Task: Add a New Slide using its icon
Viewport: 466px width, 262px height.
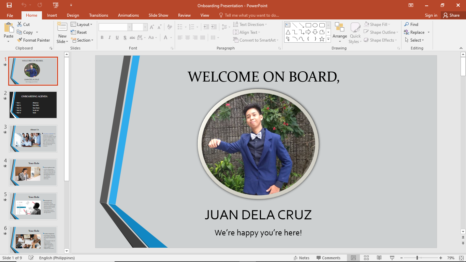Action: [62, 27]
